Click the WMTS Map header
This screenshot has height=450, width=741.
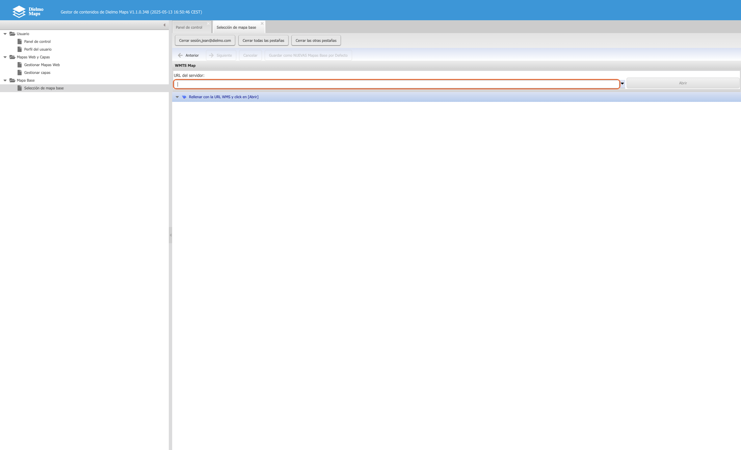pyautogui.click(x=185, y=65)
